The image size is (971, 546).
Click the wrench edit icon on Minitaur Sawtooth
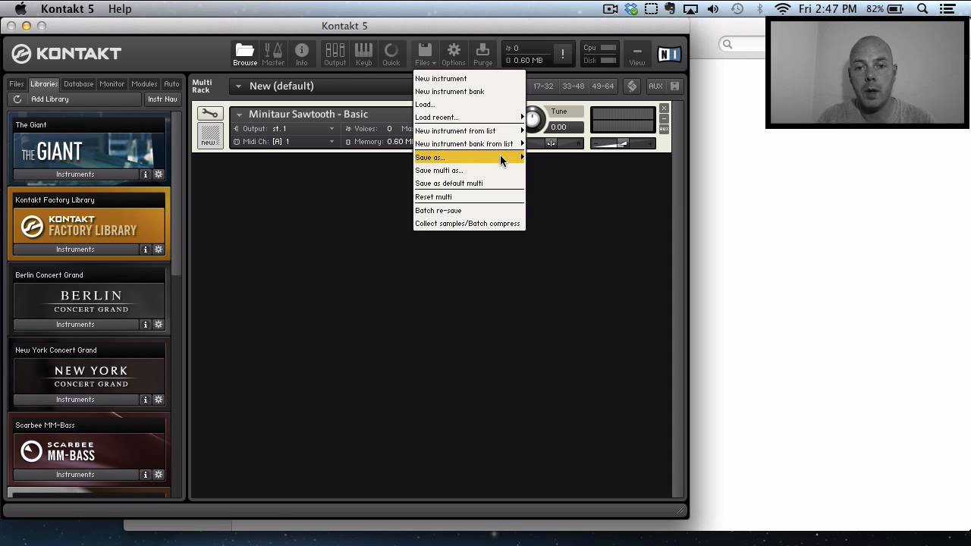pyautogui.click(x=209, y=114)
